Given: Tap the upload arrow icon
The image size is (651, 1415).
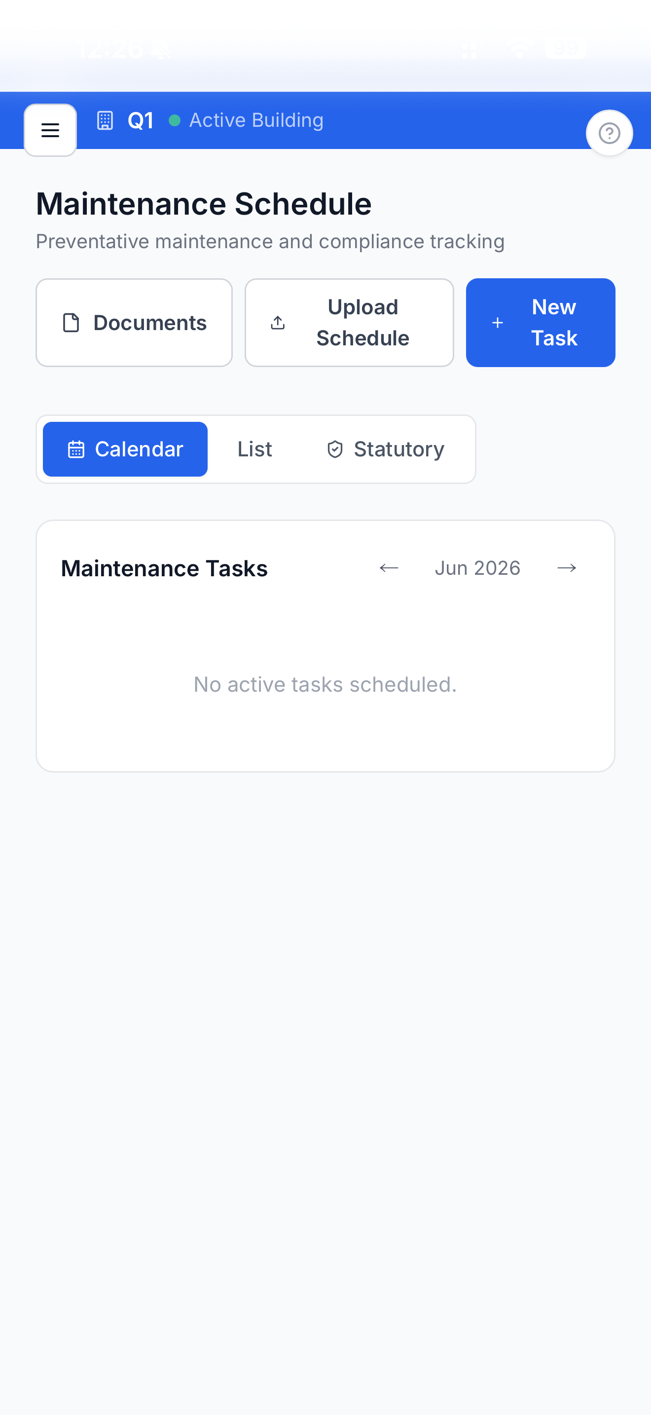Looking at the screenshot, I should (x=278, y=323).
